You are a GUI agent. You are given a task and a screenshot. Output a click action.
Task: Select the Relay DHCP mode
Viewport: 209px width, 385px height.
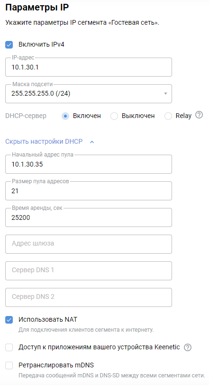point(168,116)
